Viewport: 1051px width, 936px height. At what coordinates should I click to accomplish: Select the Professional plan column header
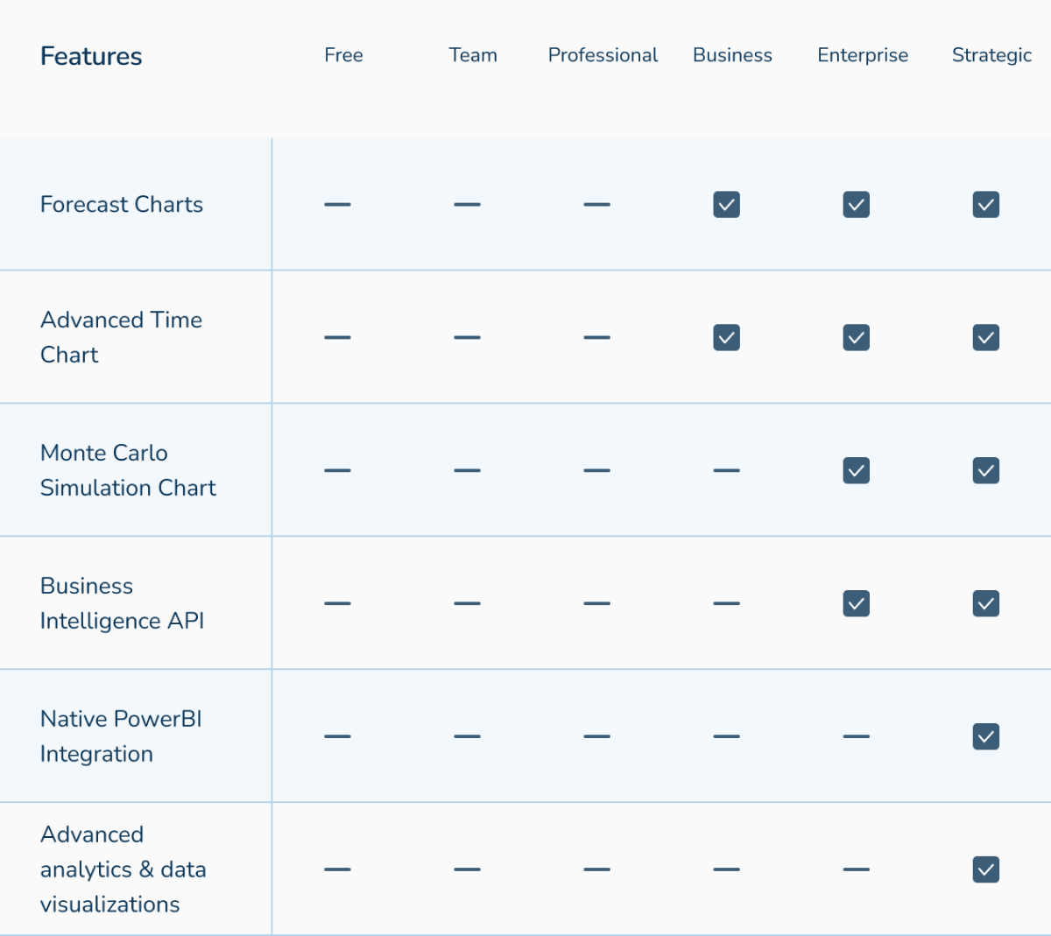click(603, 55)
